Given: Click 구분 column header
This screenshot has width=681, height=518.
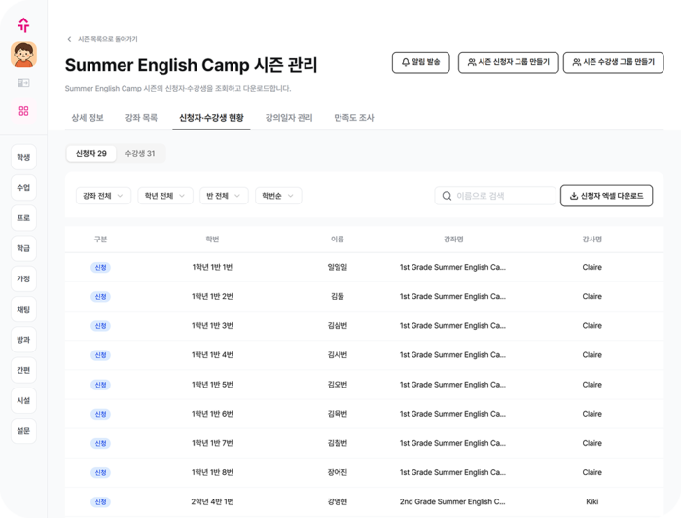Looking at the screenshot, I should tap(101, 239).
